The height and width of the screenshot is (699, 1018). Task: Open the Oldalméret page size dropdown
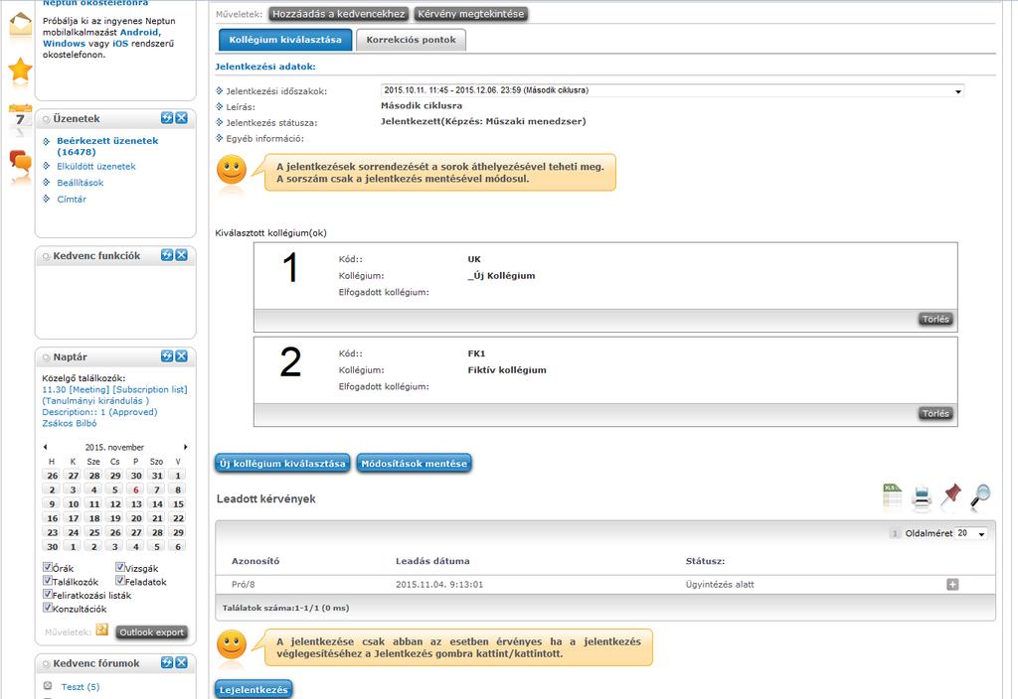point(971,533)
